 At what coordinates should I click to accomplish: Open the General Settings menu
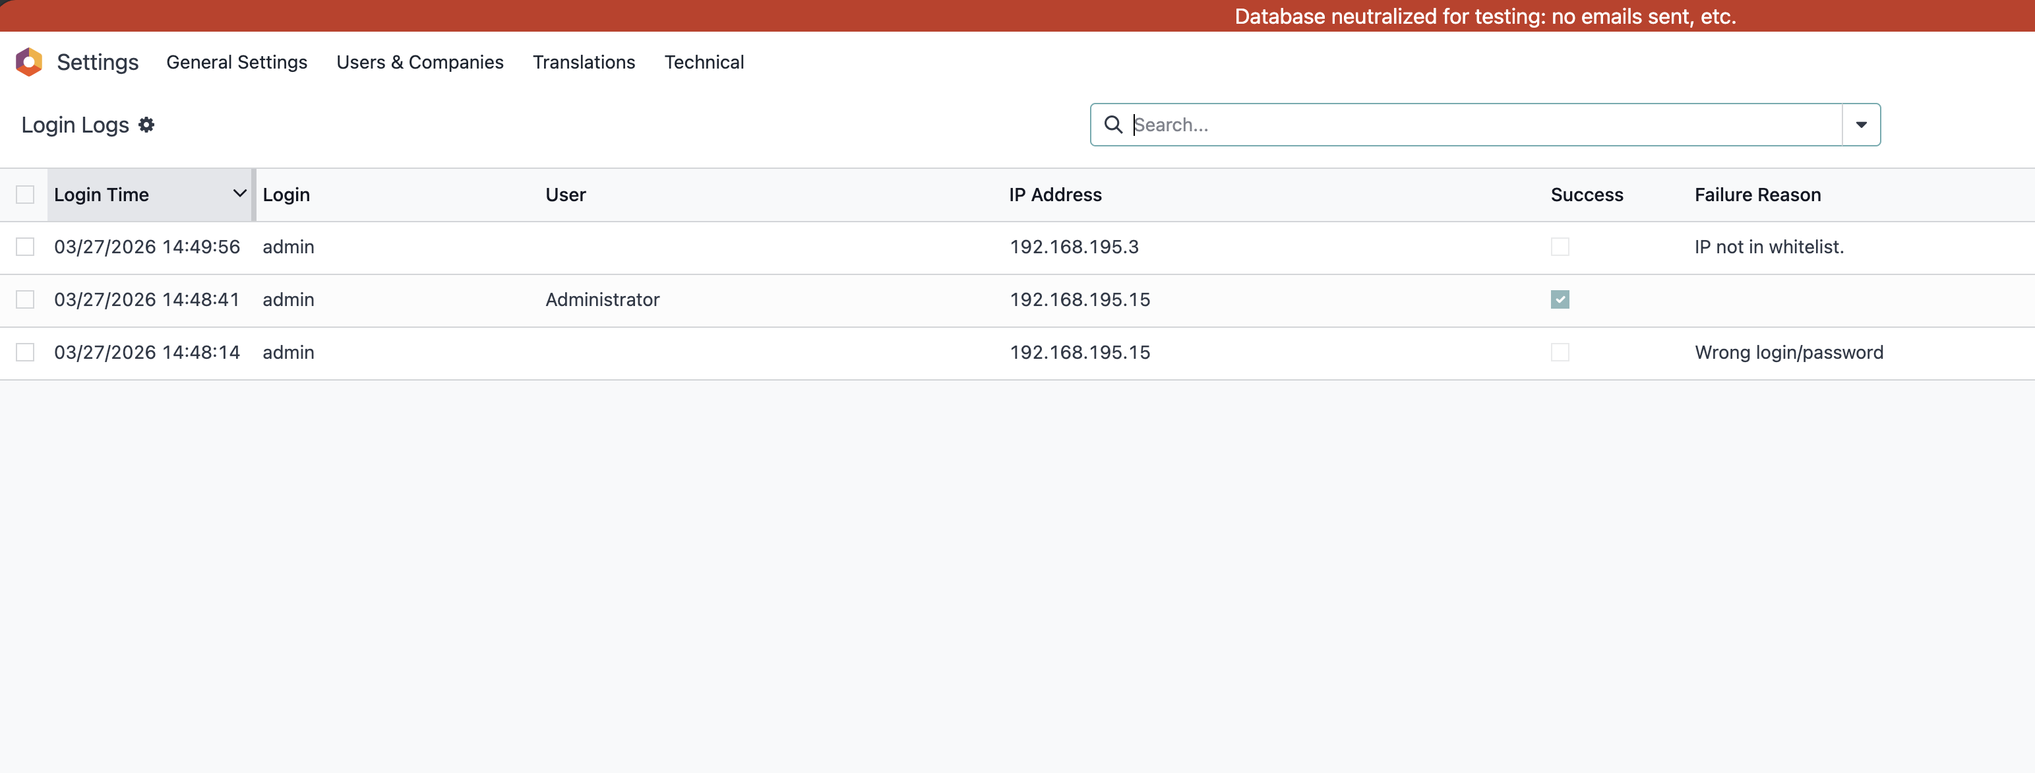pyautogui.click(x=236, y=63)
